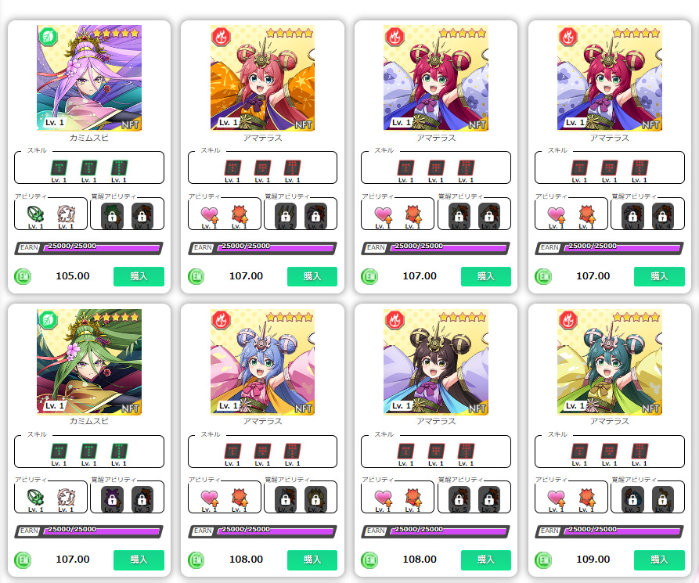Click the orange burst ability icon on the top-right Amaterasu card
Viewport: 699px width, 583px height.
pos(586,214)
